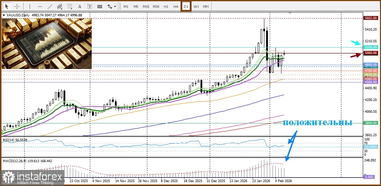
Task: Click the 23 Oct 2025 date label
Action: point(78,181)
